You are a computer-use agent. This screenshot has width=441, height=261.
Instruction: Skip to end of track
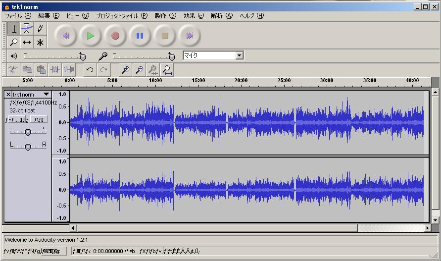(x=190, y=36)
